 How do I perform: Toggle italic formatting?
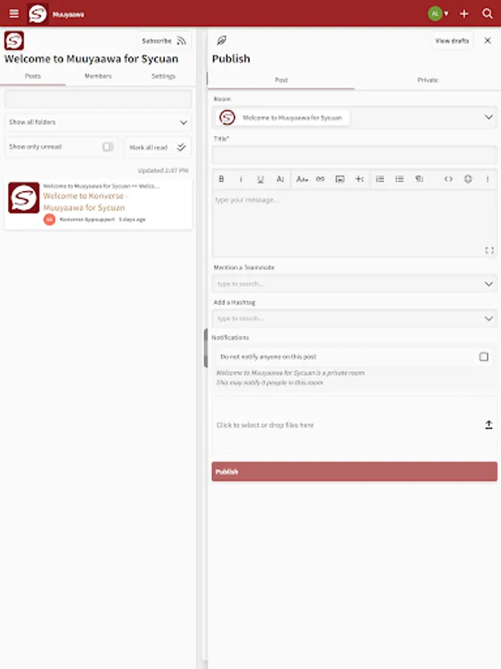point(241,178)
